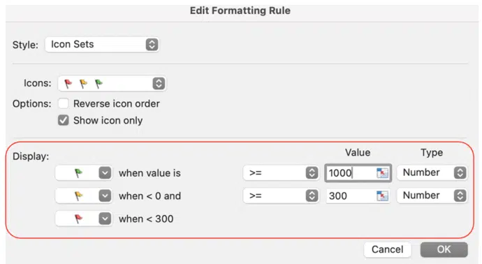Enable the Reverse icon order checkbox
Viewport: 482px width, 264px height.
(64, 103)
